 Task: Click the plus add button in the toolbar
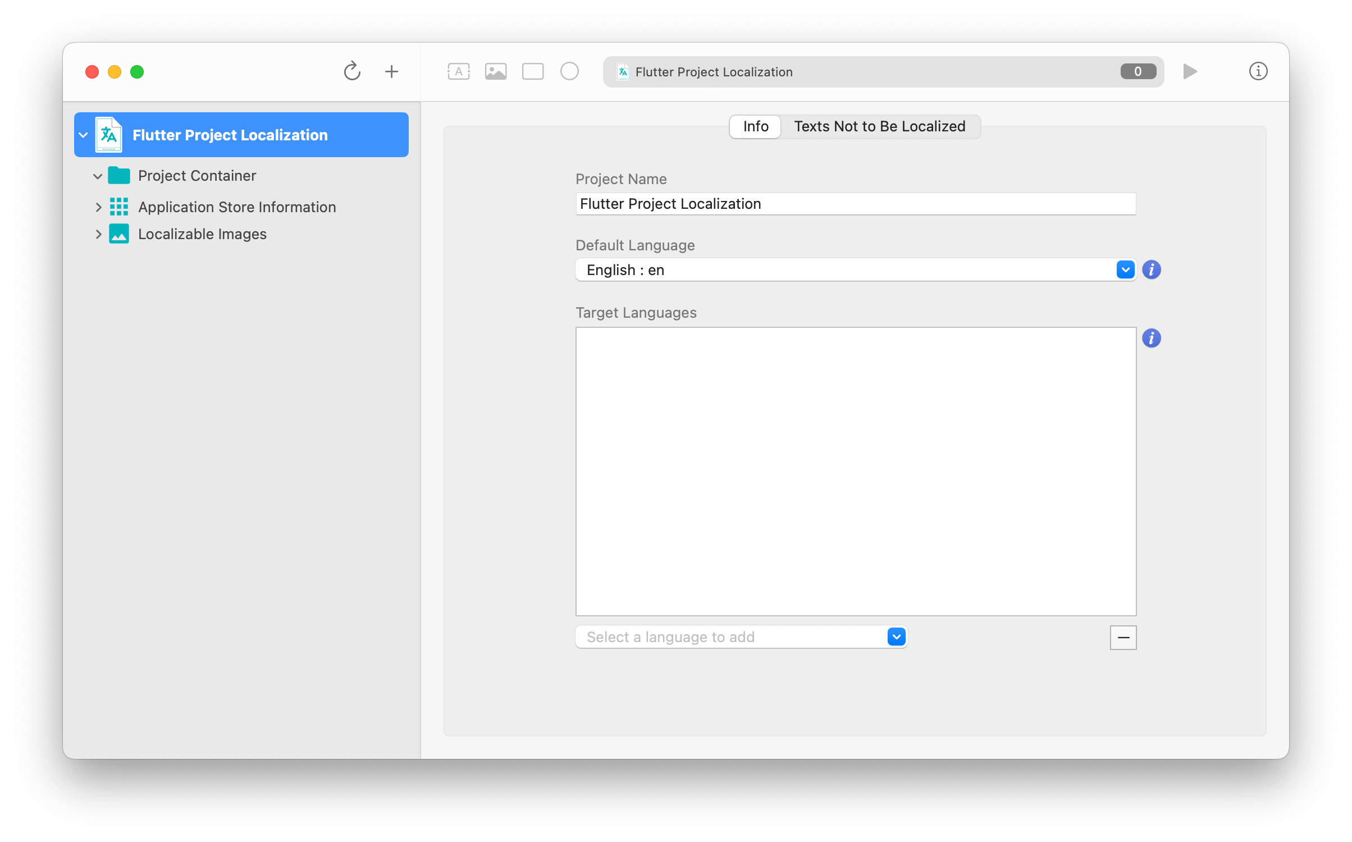pyautogui.click(x=391, y=71)
